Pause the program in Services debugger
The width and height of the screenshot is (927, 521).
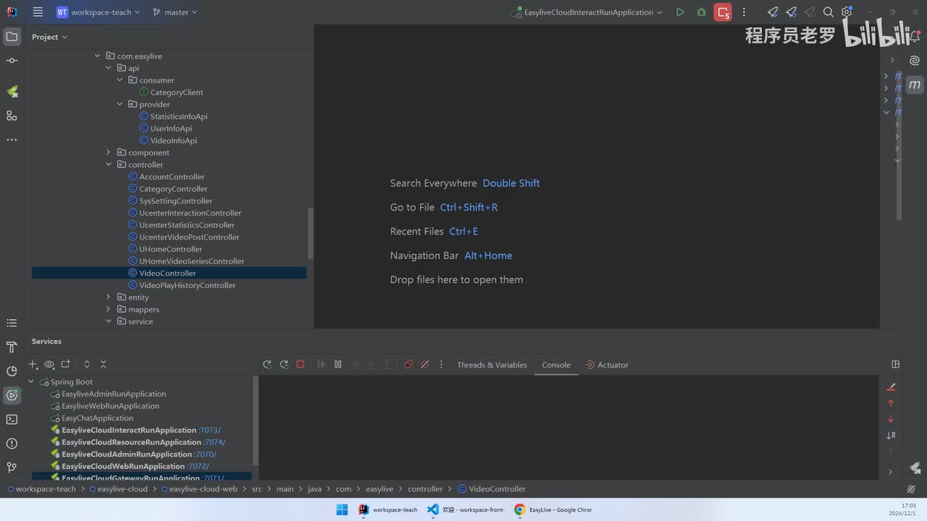(337, 365)
